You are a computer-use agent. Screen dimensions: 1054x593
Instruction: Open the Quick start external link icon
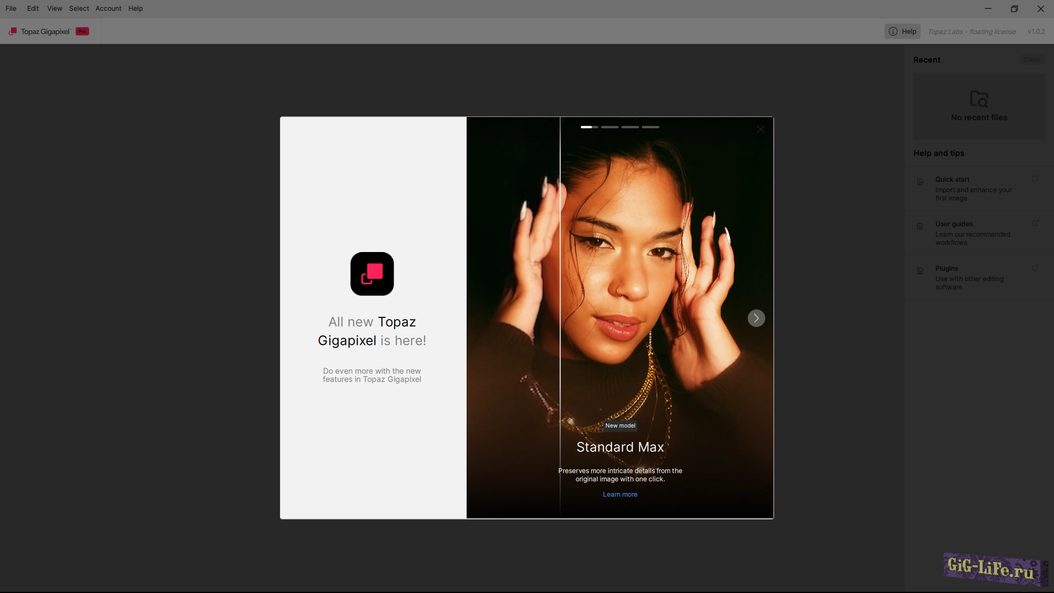click(1035, 179)
